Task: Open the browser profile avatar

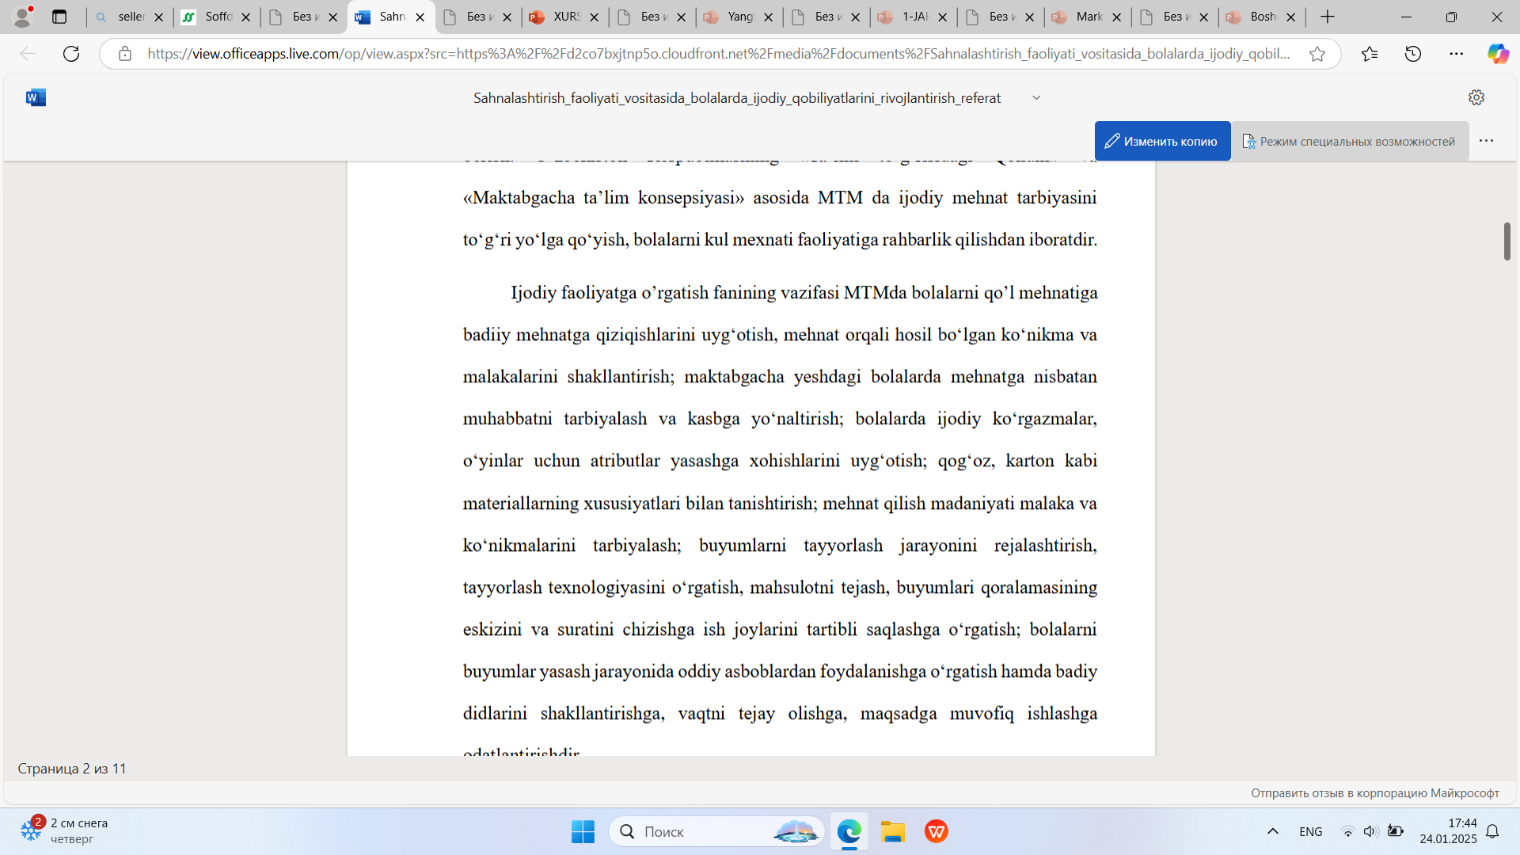Action: pyautogui.click(x=23, y=17)
